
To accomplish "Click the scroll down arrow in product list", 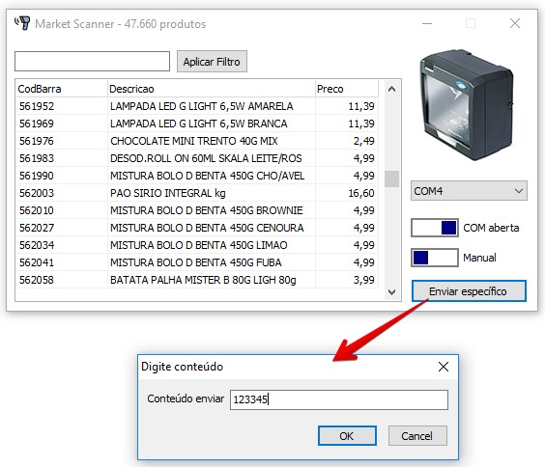I will tap(391, 292).
